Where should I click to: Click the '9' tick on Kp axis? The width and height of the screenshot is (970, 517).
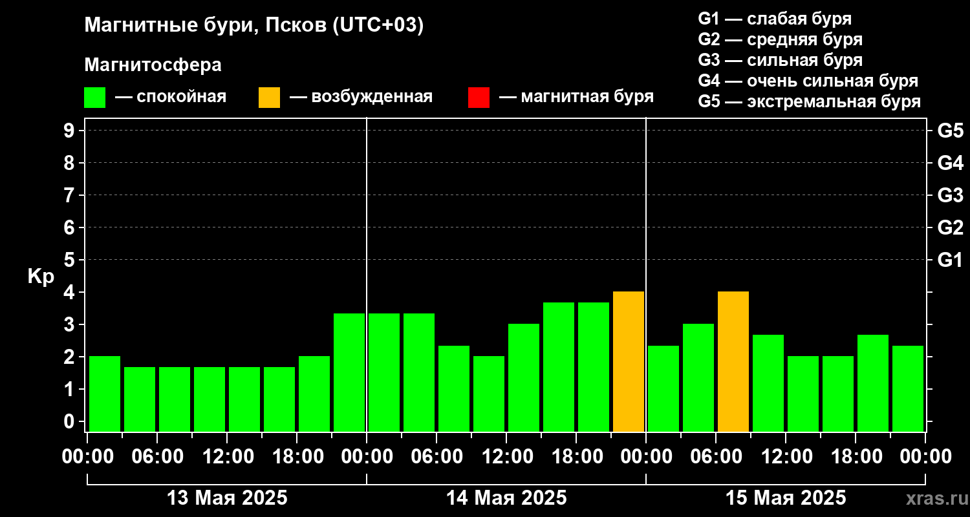click(x=69, y=131)
